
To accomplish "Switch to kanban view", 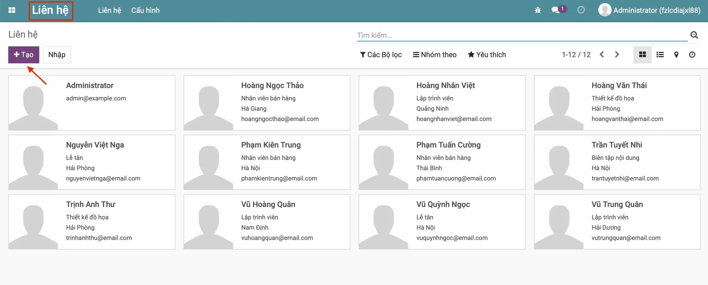I will pos(642,54).
